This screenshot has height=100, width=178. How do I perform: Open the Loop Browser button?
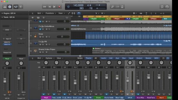click(162, 7)
